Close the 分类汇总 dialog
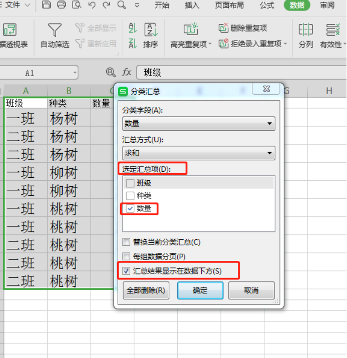This screenshot has width=347, height=358. (x=266, y=89)
